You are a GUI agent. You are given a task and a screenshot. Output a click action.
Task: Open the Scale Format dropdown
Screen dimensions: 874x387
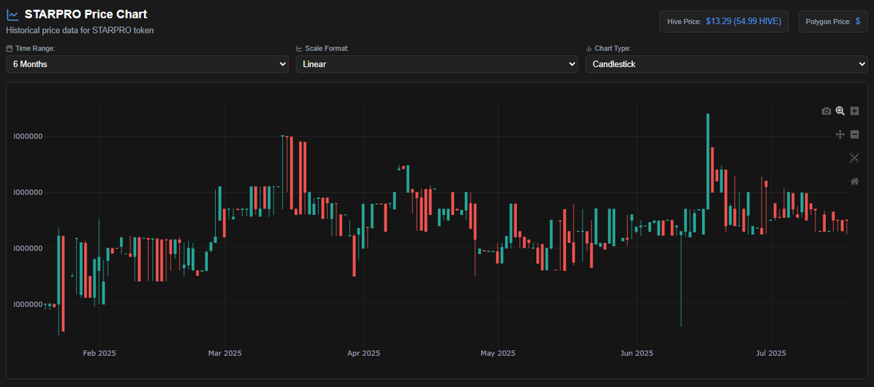click(x=436, y=64)
